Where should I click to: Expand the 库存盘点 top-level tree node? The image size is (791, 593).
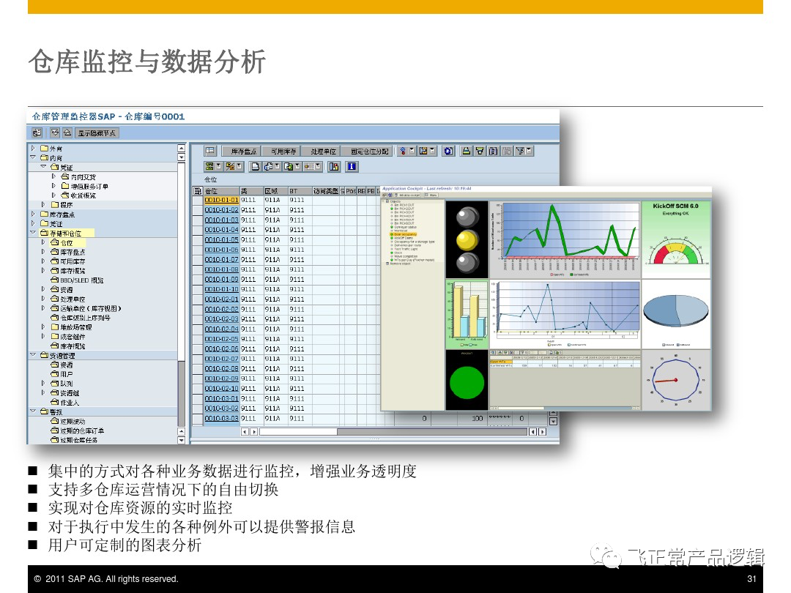coord(33,215)
